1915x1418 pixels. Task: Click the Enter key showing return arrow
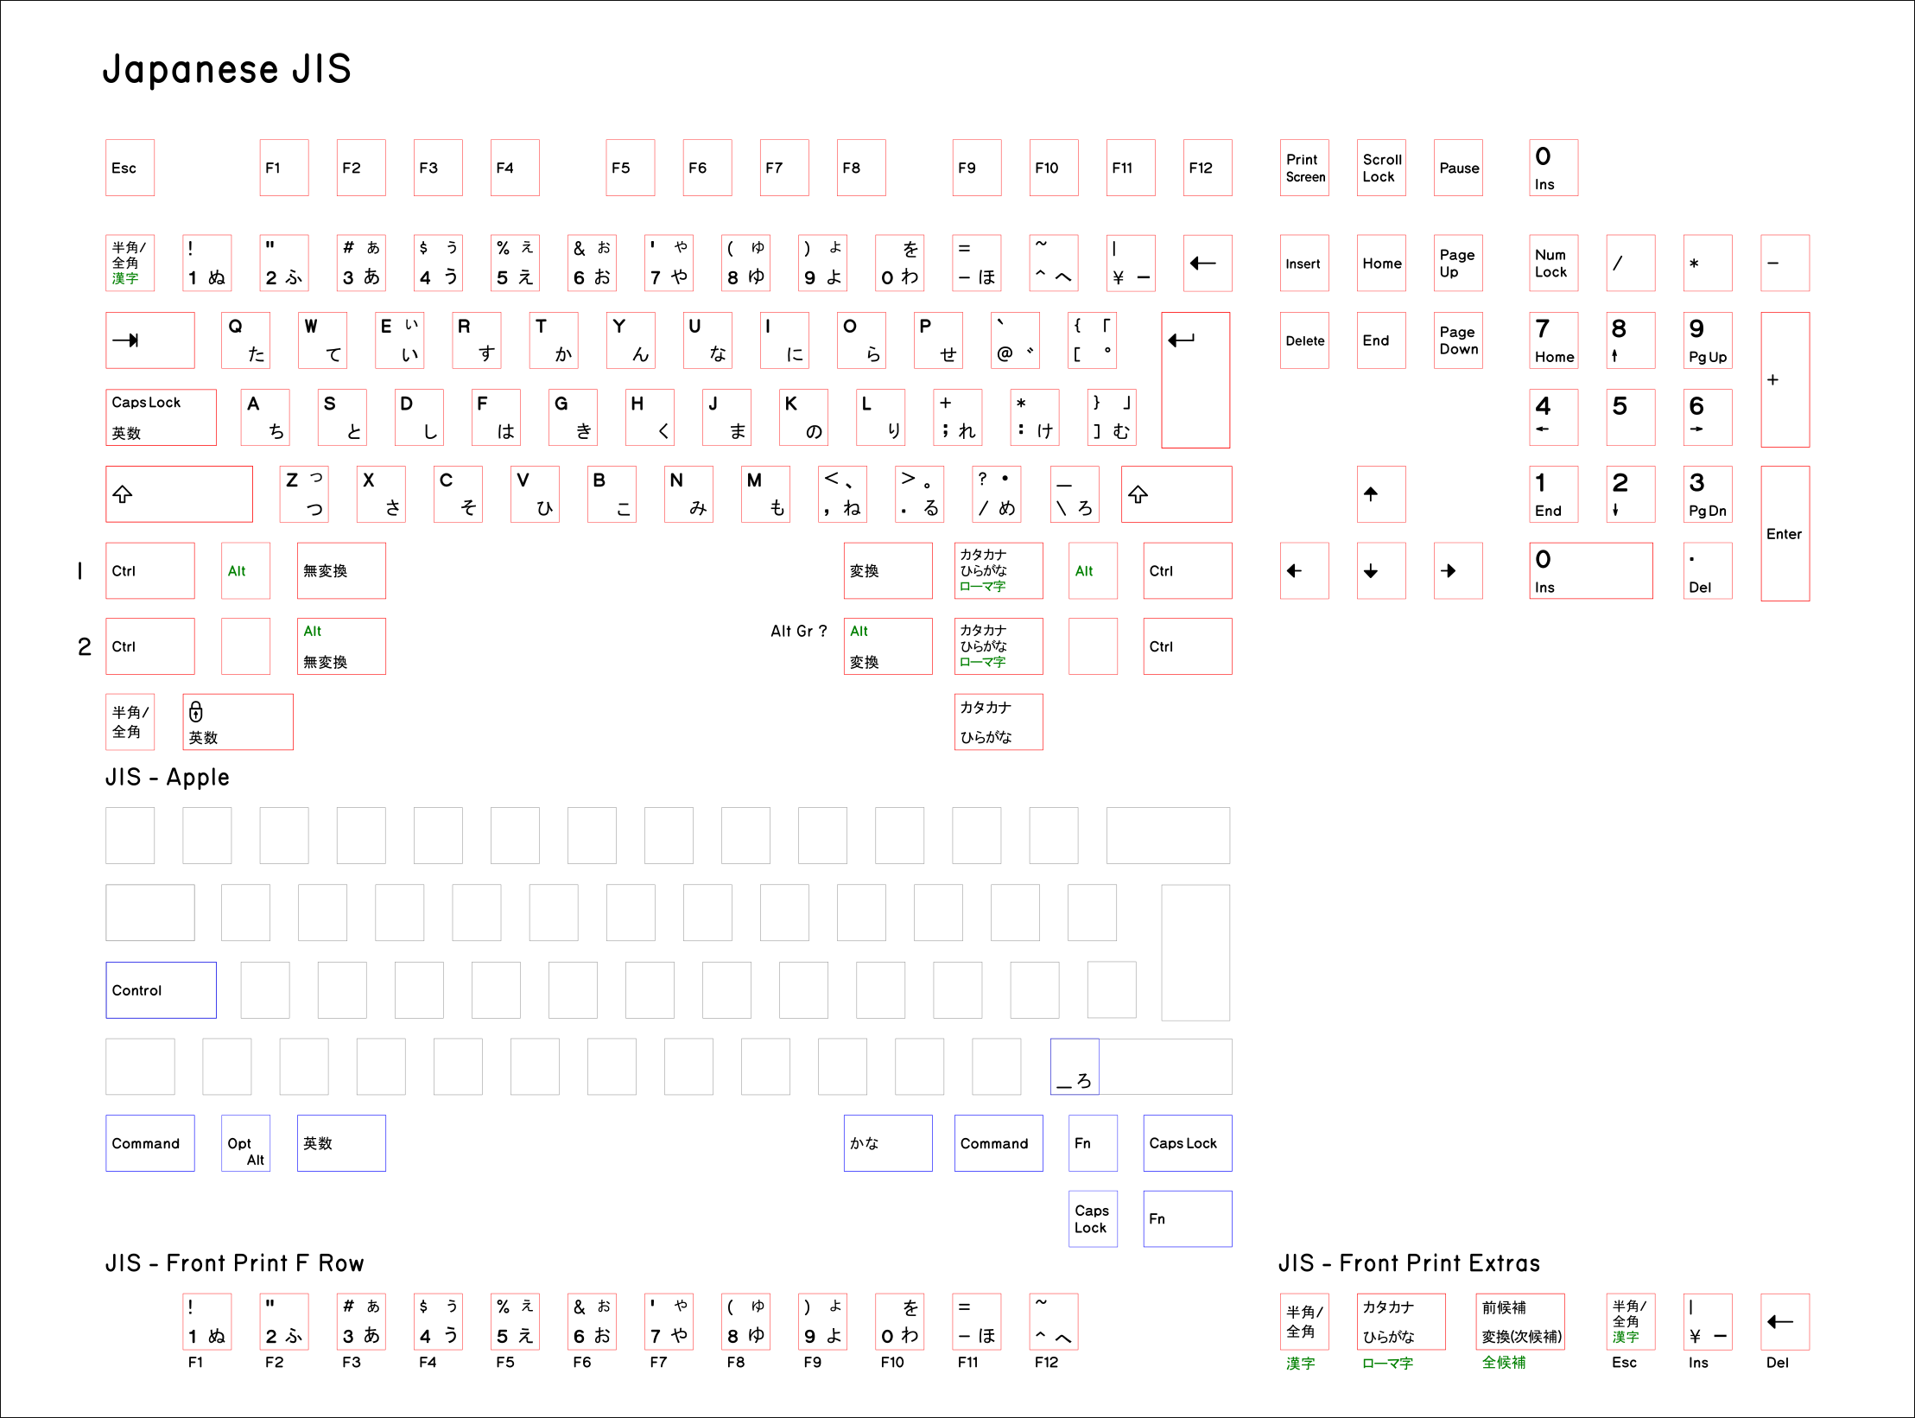click(x=1195, y=380)
